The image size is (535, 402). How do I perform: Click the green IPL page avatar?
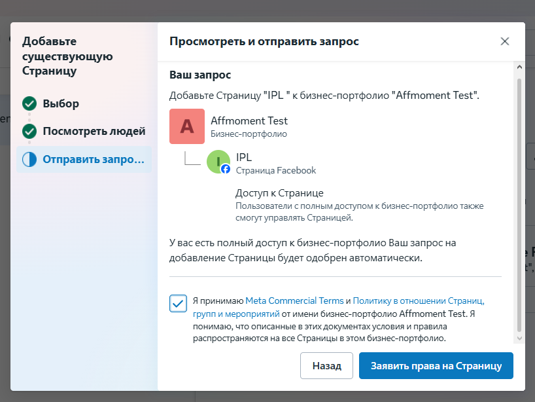click(x=218, y=162)
